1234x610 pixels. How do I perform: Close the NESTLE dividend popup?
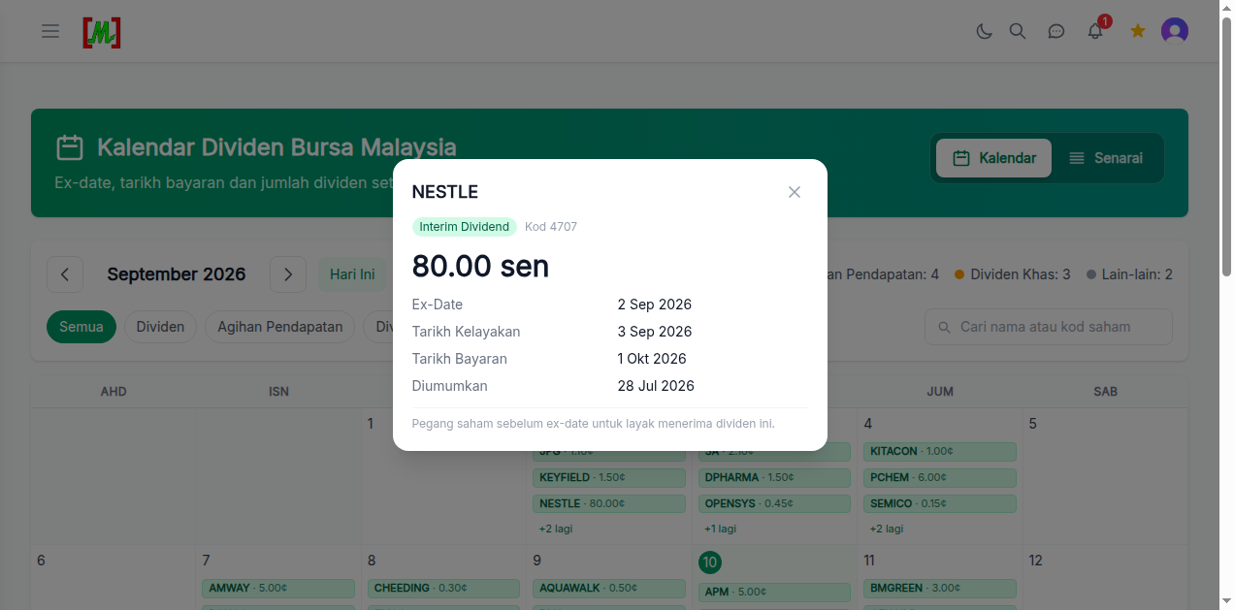[795, 192]
